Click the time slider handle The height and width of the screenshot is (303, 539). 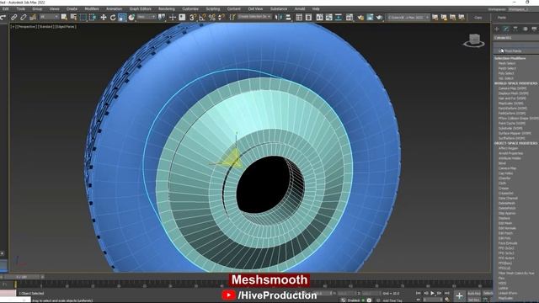pyautogui.click(x=23, y=277)
